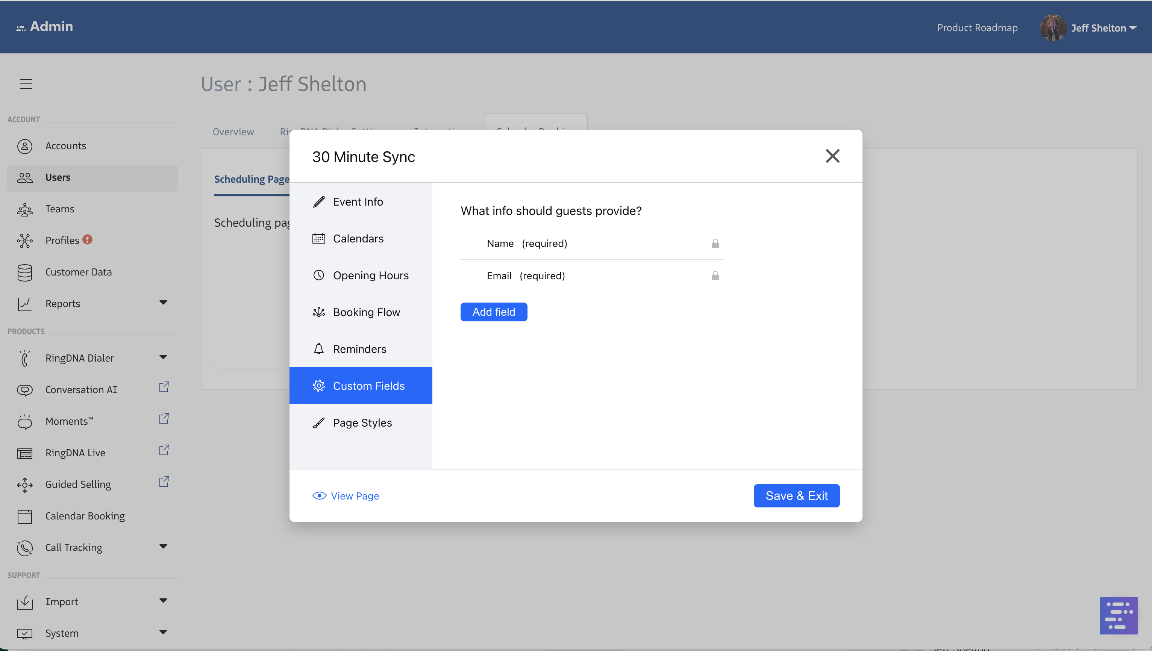Open the chat widget icon bottom right

point(1118,615)
